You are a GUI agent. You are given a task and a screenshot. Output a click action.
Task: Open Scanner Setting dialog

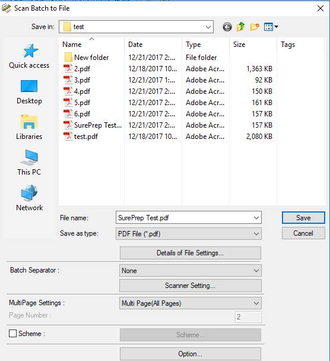(x=191, y=286)
